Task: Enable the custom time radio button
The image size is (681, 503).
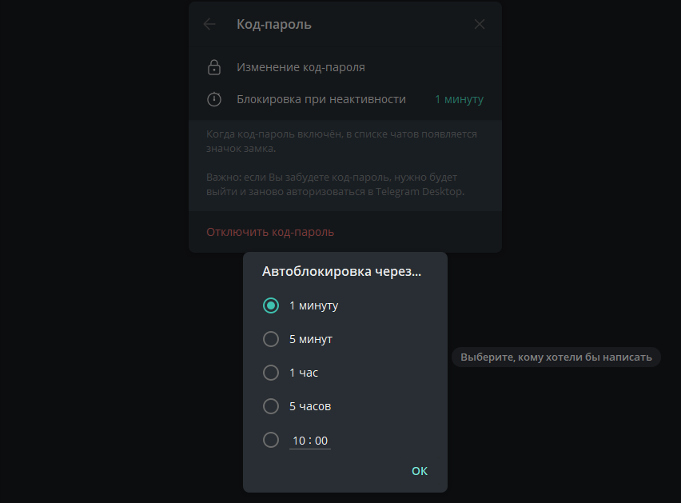Action: 271,440
